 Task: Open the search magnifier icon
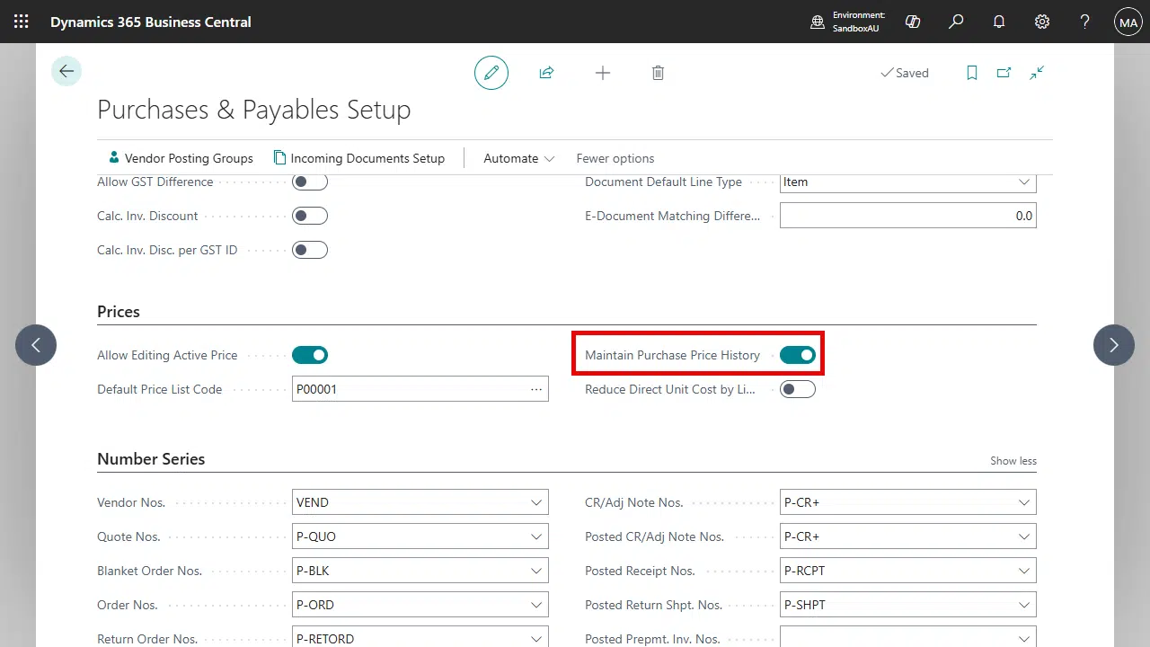tap(956, 22)
